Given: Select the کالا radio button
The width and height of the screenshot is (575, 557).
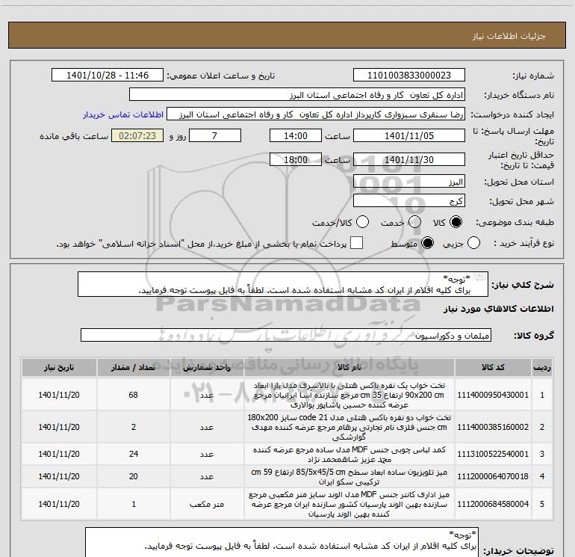Looking at the screenshot, I should (456, 222).
